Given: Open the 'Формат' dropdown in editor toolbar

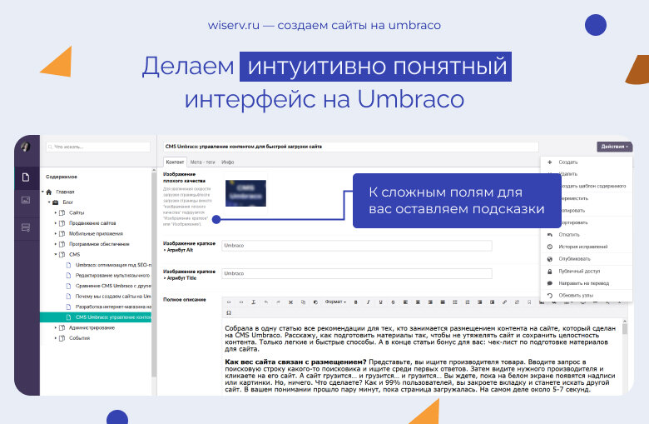Looking at the screenshot, I should click(335, 302).
